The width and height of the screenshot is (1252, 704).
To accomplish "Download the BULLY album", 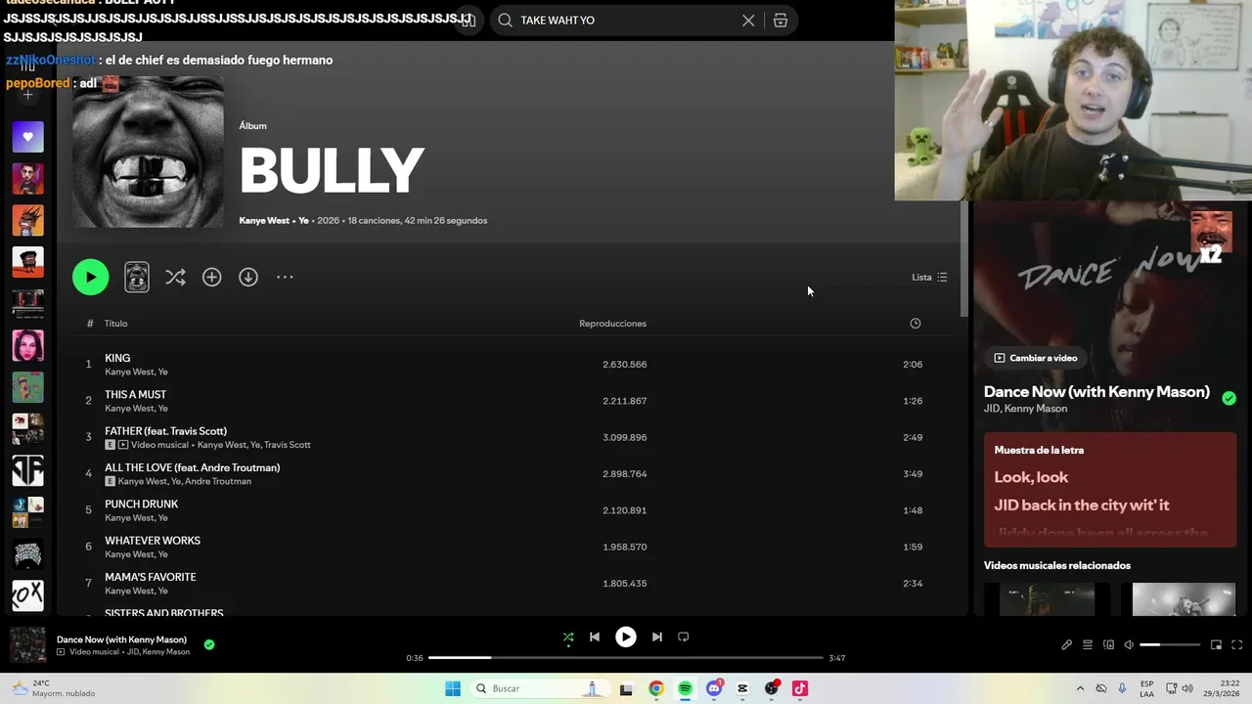I will pyautogui.click(x=248, y=277).
